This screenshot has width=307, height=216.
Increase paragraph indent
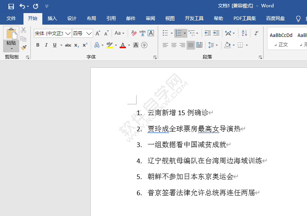click(216, 33)
